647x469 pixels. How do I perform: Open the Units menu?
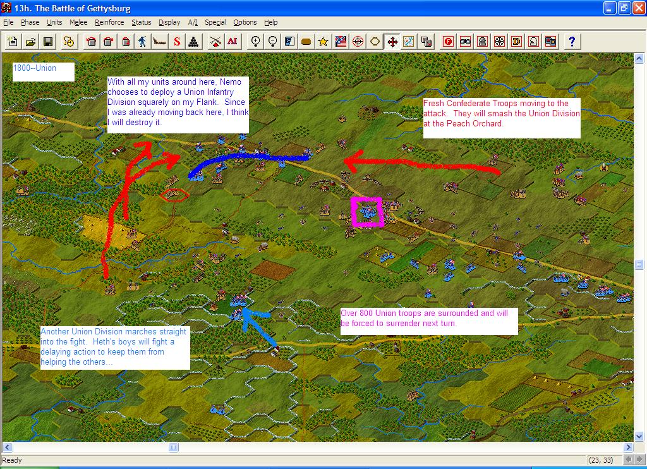pyautogui.click(x=54, y=22)
